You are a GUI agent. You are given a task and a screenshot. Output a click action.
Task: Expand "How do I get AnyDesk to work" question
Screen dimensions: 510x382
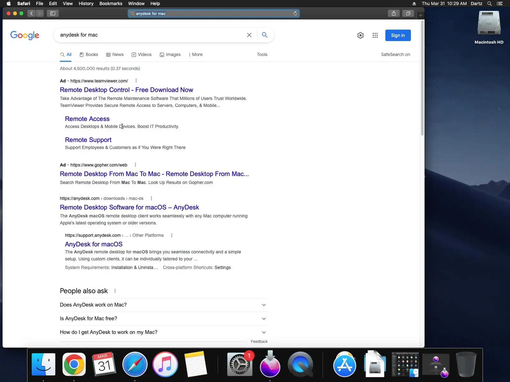[164, 332]
